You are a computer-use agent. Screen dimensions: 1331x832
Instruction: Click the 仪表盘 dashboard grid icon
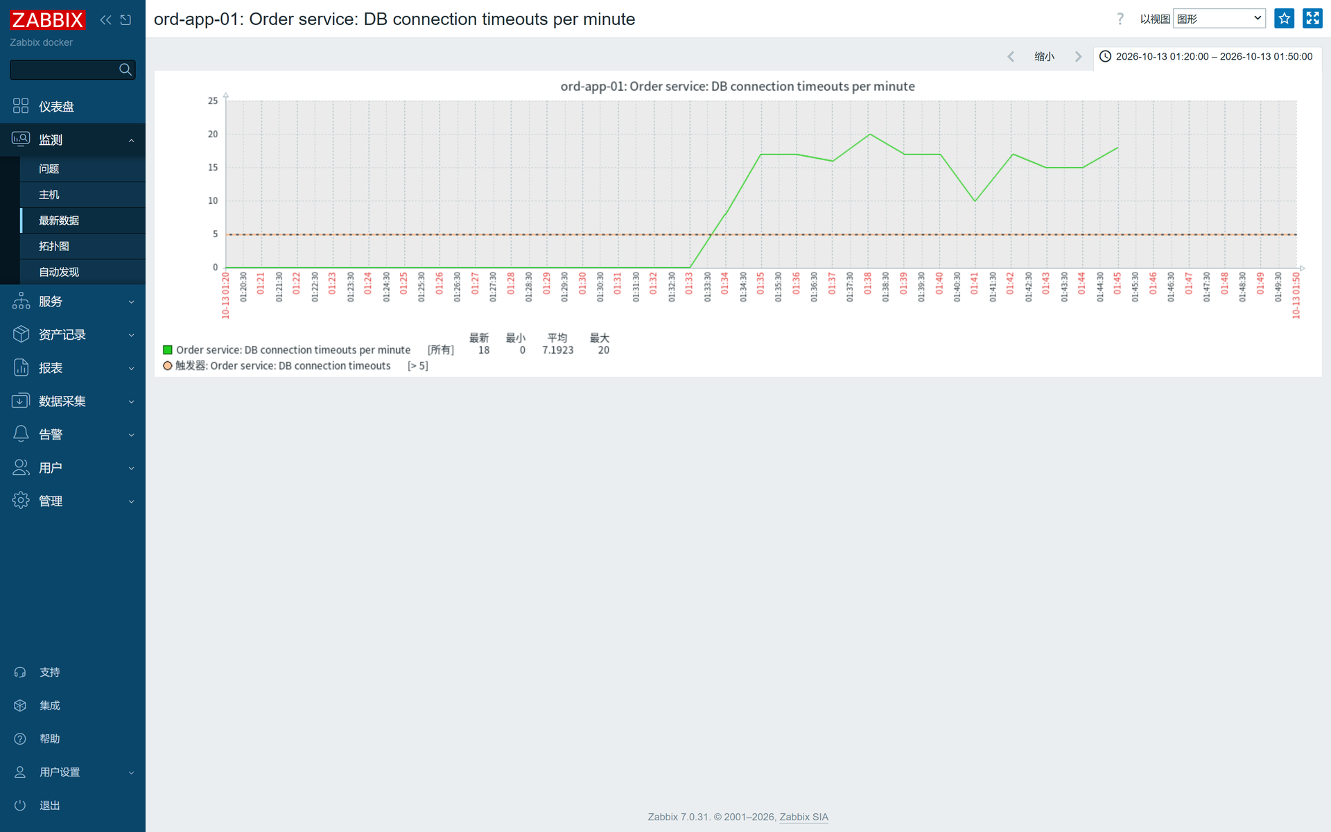pyautogui.click(x=21, y=106)
